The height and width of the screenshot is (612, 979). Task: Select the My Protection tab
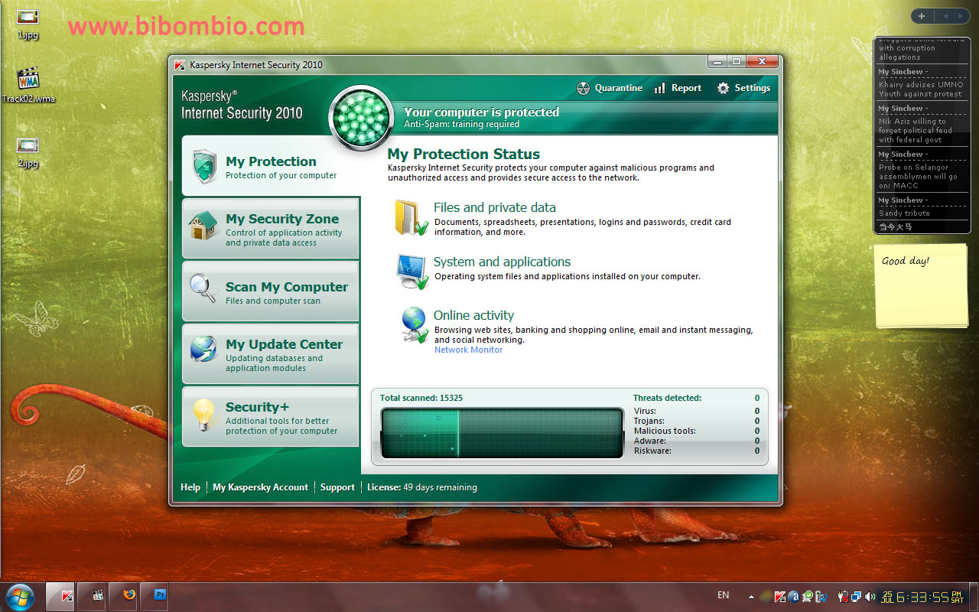(x=270, y=166)
